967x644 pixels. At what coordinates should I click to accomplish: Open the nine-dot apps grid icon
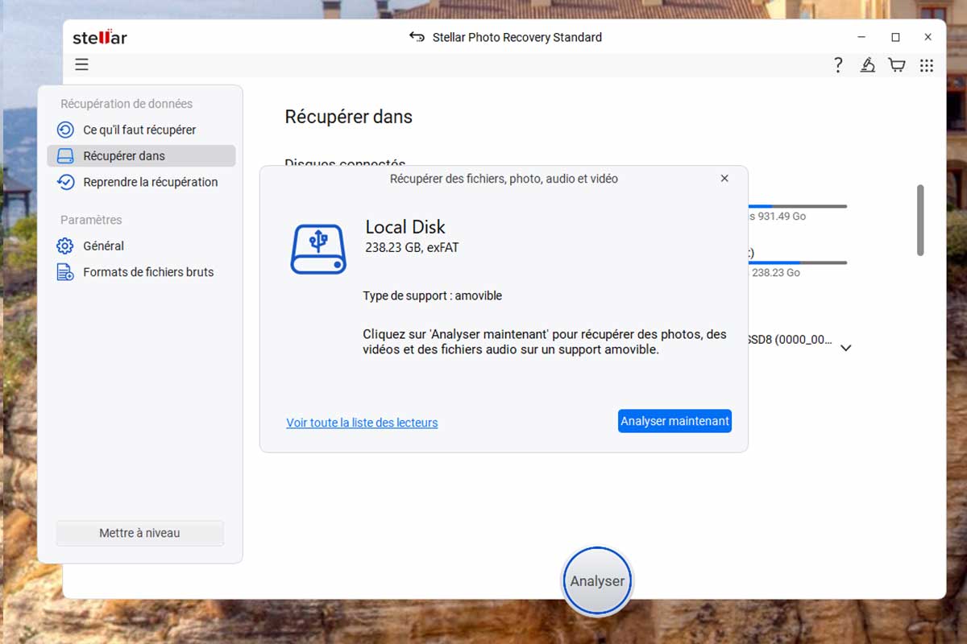927,65
